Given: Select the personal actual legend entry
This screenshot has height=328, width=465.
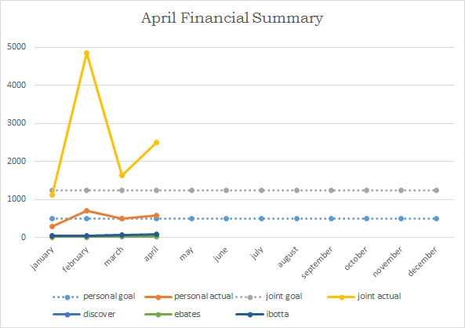Looking at the screenshot, I should click(189, 297).
